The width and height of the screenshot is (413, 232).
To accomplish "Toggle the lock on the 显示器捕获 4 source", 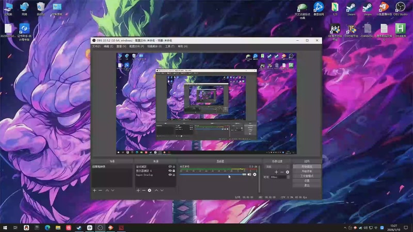I will [174, 171].
